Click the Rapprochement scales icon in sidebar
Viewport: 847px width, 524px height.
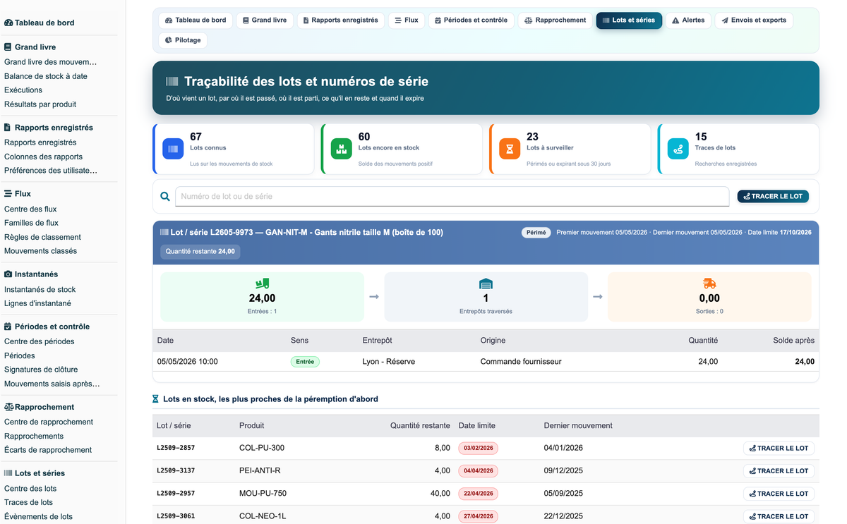coord(9,407)
